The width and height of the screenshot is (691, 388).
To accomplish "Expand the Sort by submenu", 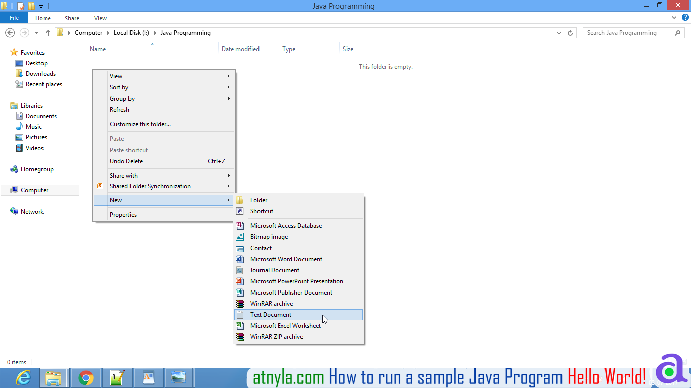I will tap(119, 87).
